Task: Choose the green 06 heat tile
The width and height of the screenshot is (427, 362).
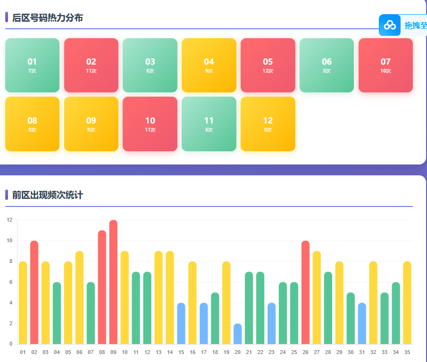Action: [327, 65]
